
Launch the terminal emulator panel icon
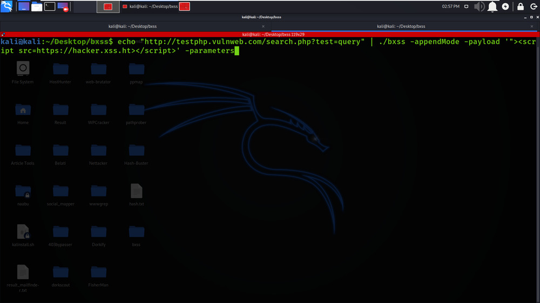50,6
